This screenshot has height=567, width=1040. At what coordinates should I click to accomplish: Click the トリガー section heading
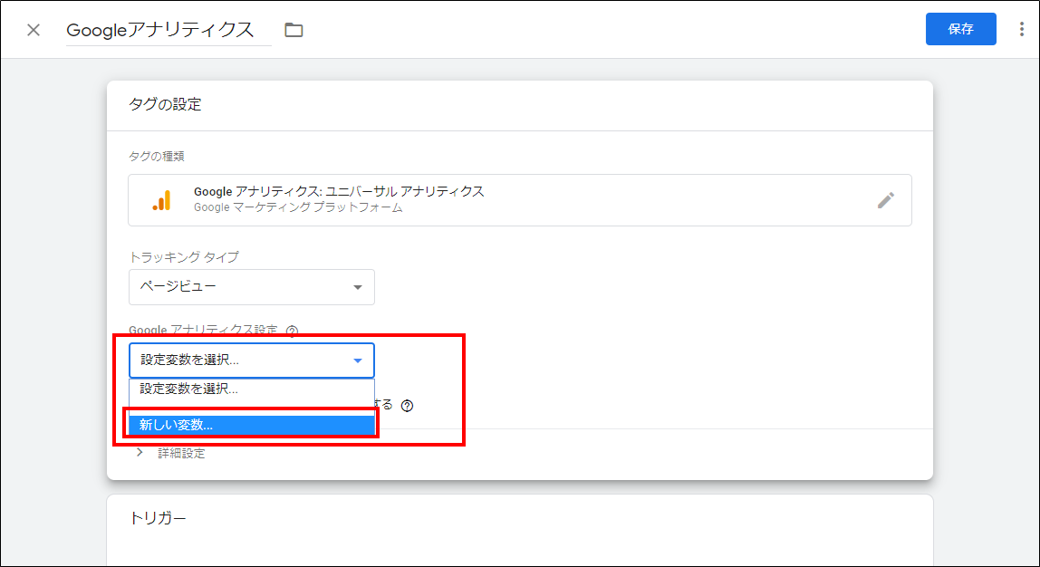pyautogui.click(x=158, y=518)
